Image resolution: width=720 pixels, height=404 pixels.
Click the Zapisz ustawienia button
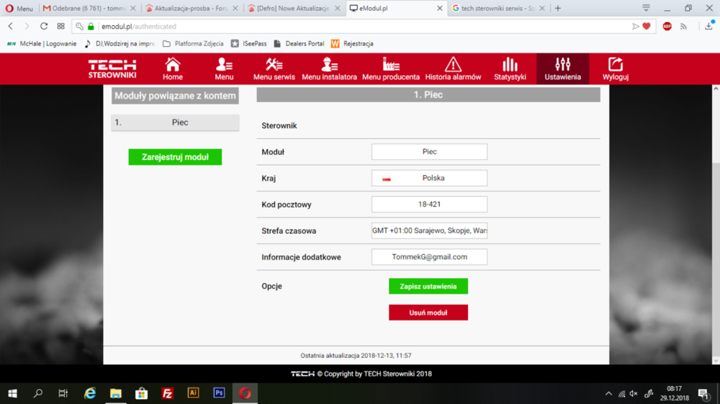(428, 286)
